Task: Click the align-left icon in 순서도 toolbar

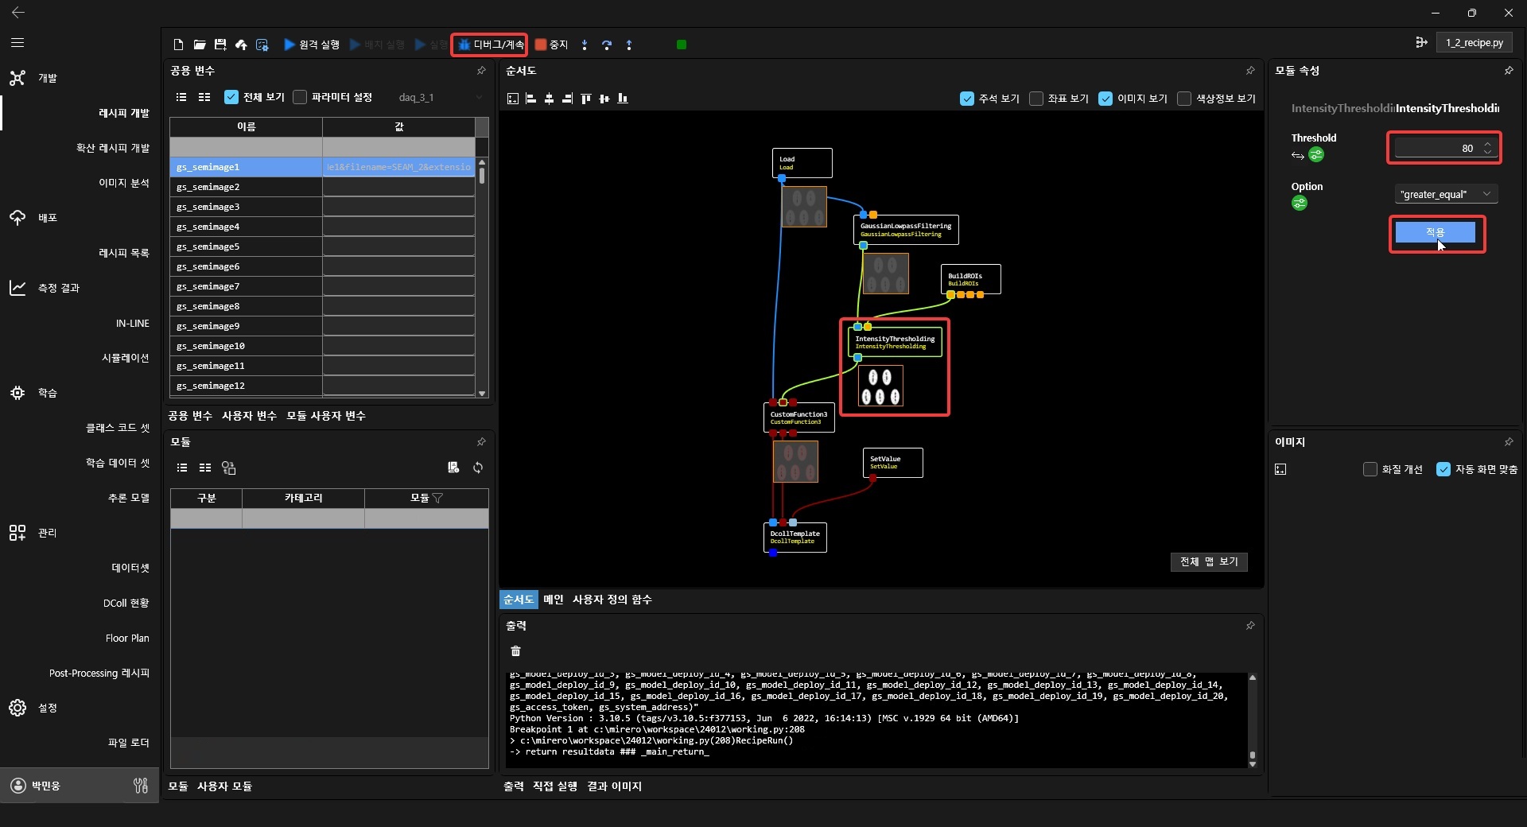Action: tap(530, 99)
